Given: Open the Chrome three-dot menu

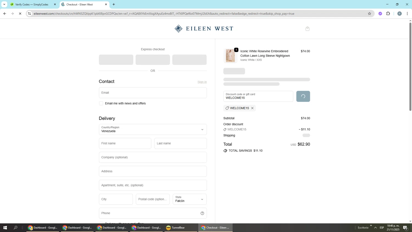Looking at the screenshot, I should pyautogui.click(x=407, y=13).
